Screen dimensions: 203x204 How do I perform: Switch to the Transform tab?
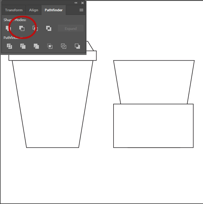tap(14, 10)
